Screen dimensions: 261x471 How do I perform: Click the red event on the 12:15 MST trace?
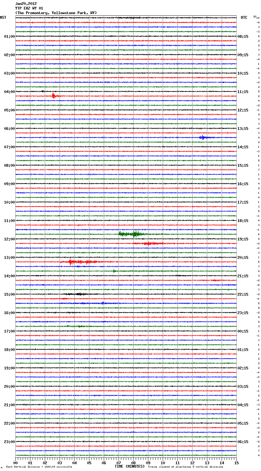click(x=150, y=243)
